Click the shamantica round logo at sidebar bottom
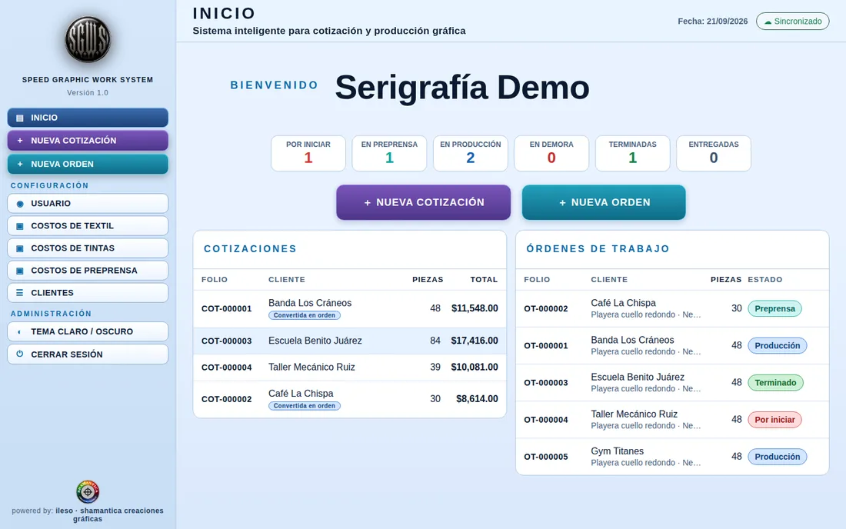The height and width of the screenshot is (529, 846). (88, 492)
